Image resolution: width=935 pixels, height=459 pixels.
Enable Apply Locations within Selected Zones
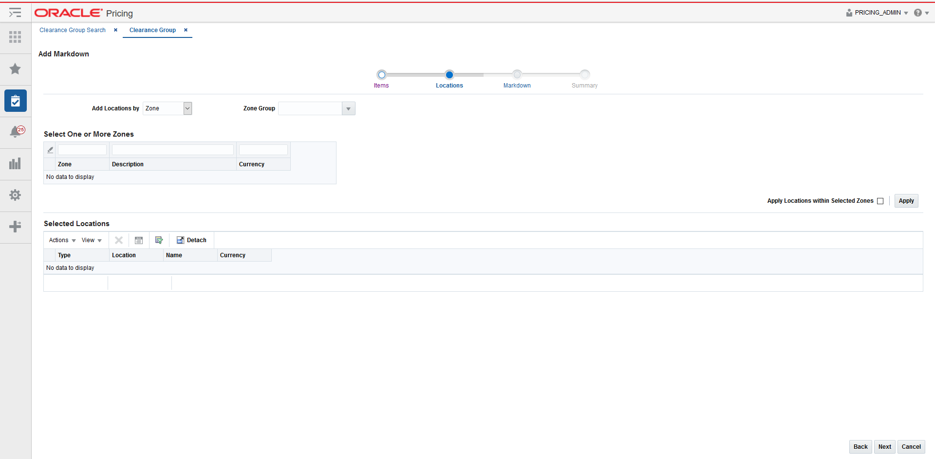point(881,201)
